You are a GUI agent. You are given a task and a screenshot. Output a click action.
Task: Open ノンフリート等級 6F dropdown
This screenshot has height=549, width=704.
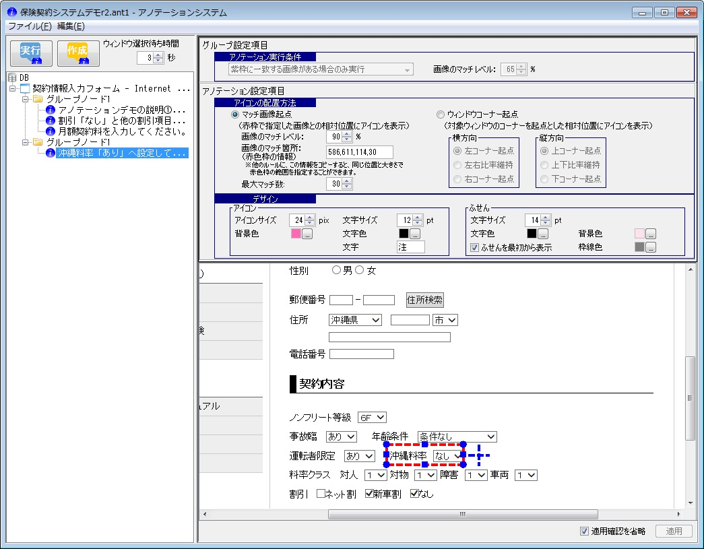tap(372, 418)
